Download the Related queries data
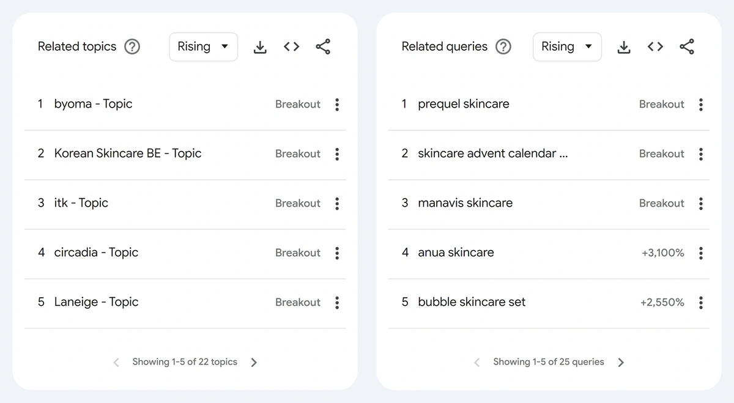The height and width of the screenshot is (403, 734). (624, 47)
